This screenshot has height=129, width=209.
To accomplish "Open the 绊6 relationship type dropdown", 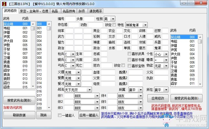I will pos(130,108).
